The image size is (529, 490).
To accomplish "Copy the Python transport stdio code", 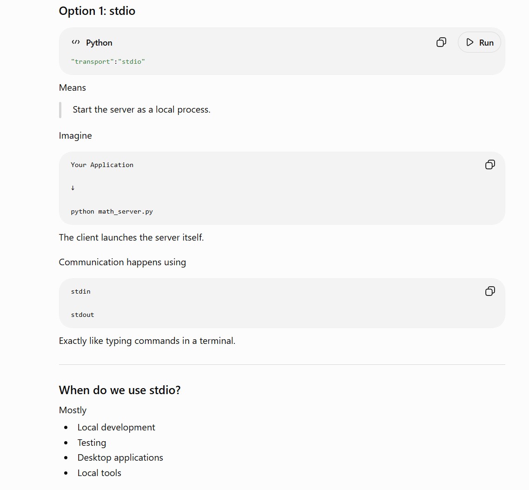I will click(441, 42).
